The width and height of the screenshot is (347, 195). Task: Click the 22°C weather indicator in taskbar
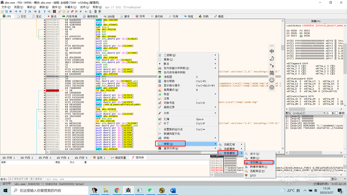click(x=290, y=190)
